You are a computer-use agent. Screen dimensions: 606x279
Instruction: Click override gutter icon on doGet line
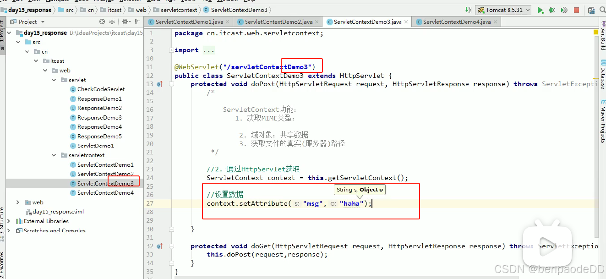(159, 246)
